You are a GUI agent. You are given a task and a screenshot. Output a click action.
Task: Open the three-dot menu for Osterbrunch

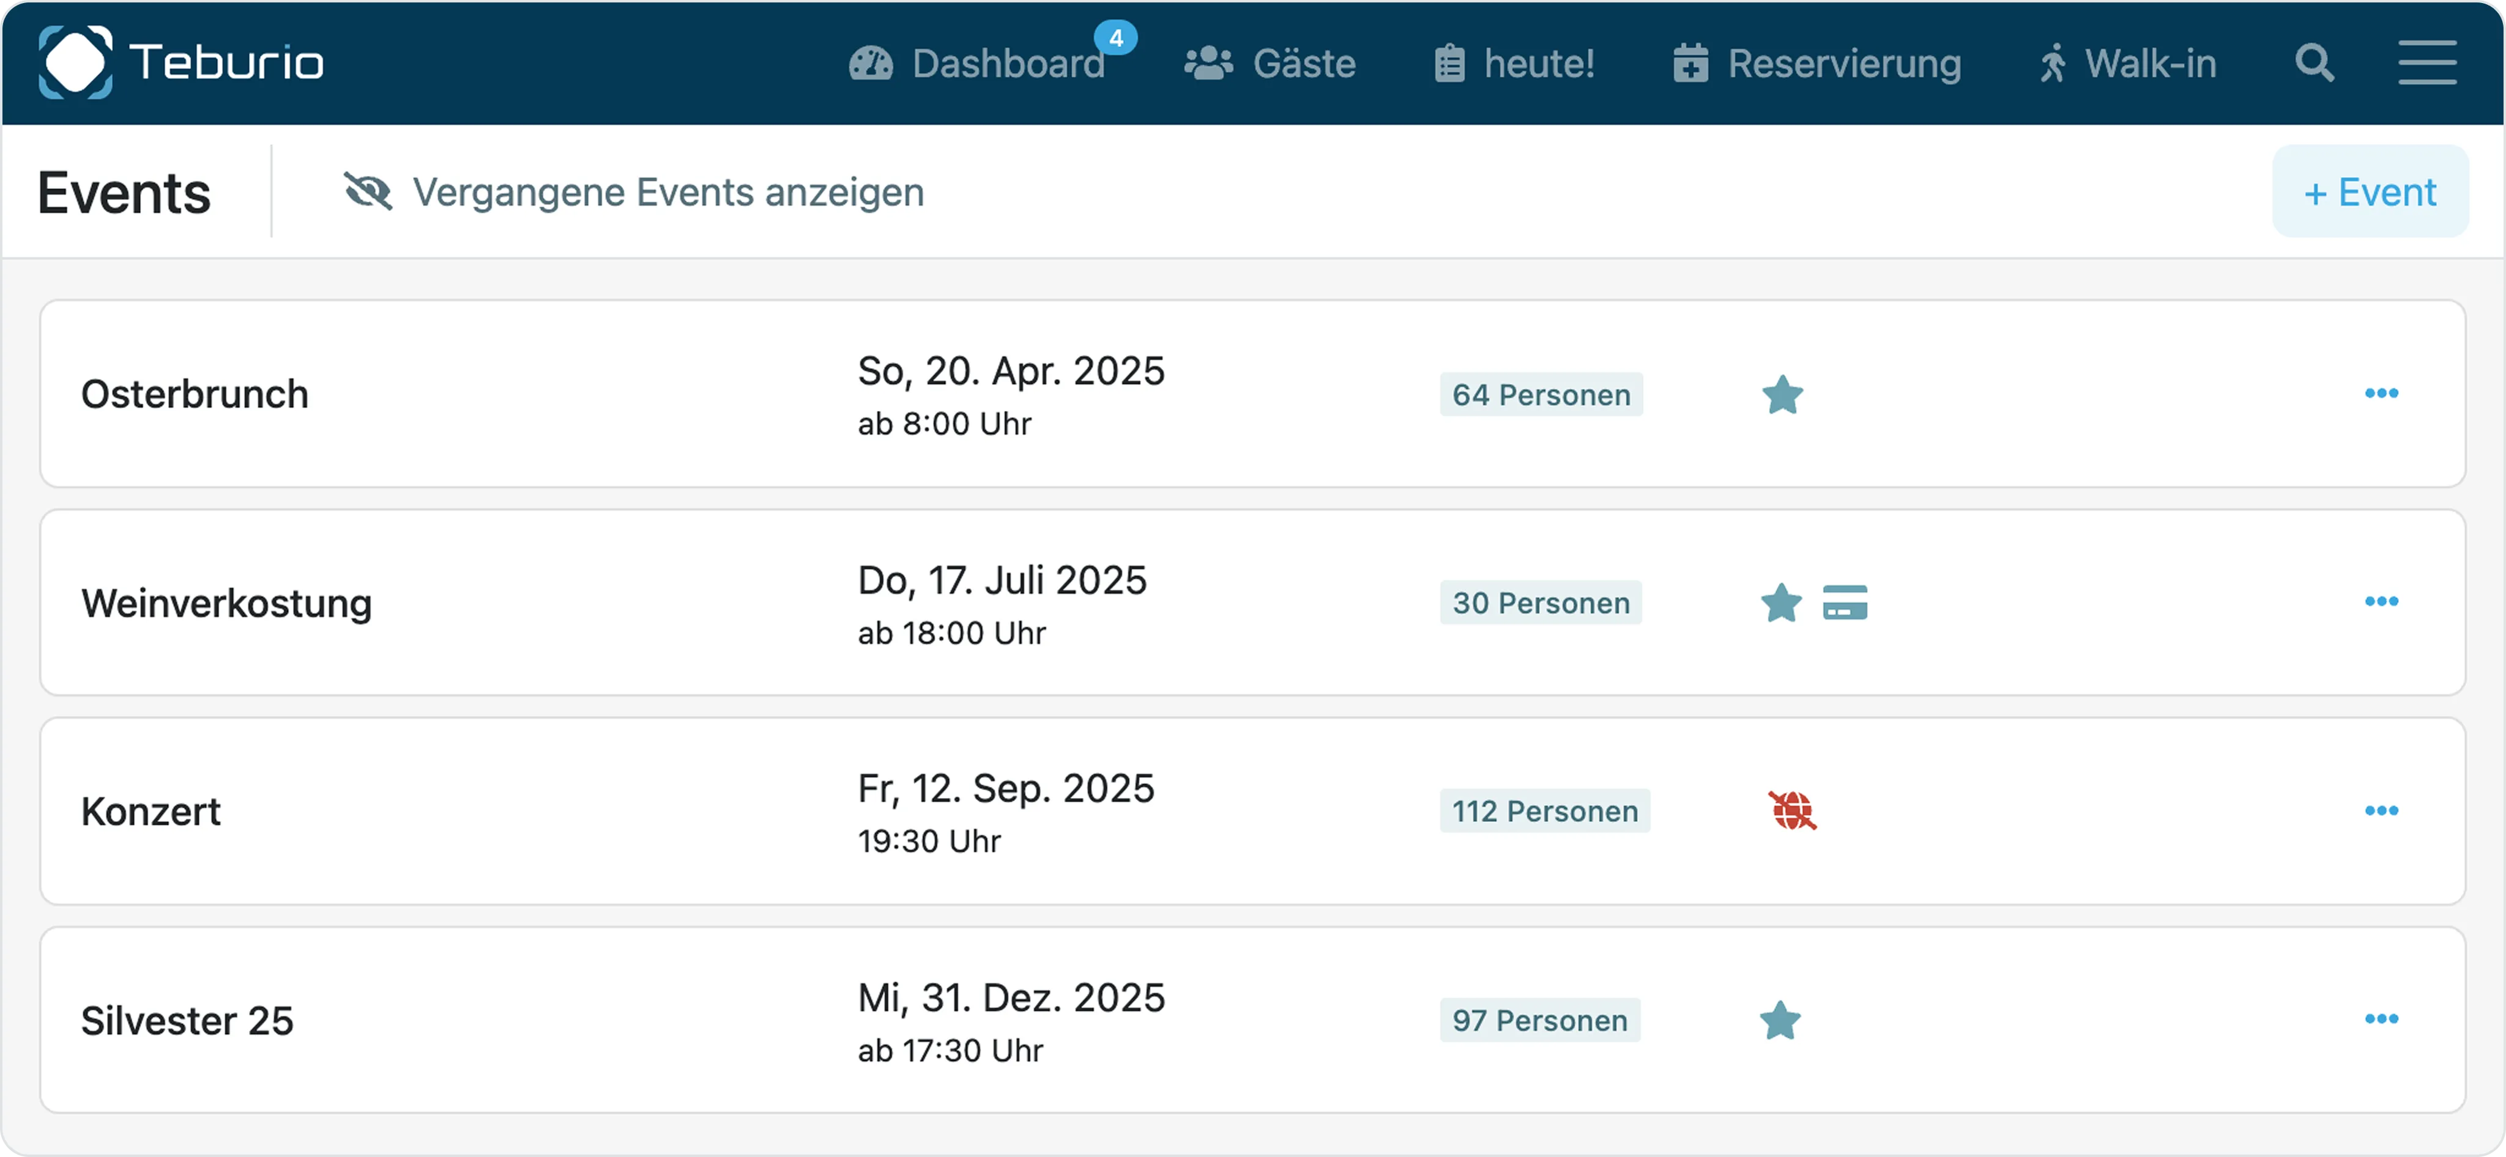click(x=2381, y=393)
